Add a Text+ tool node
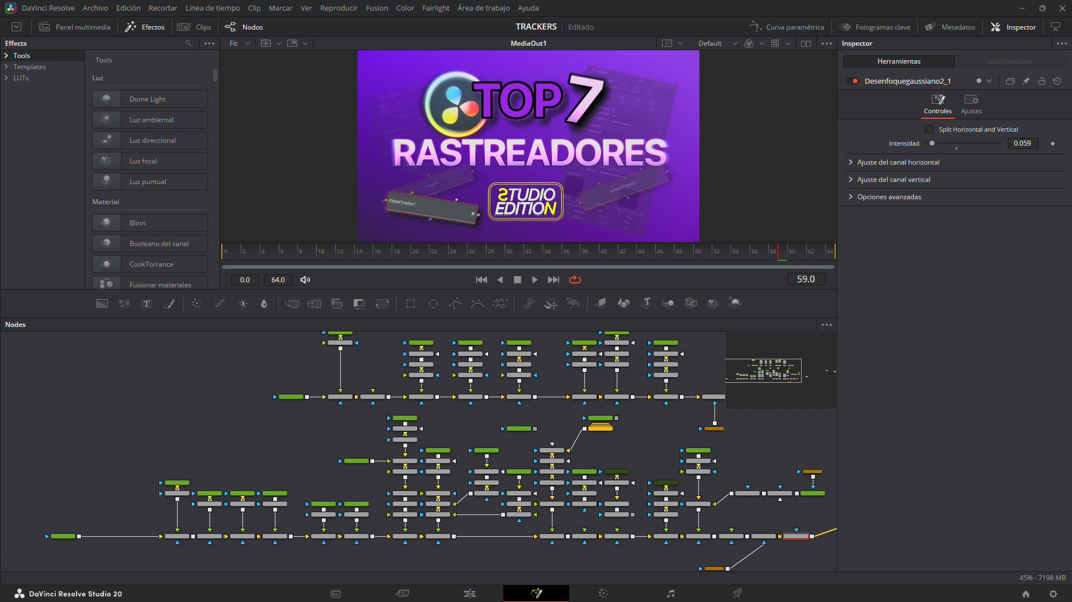1072x602 pixels. pos(146,304)
